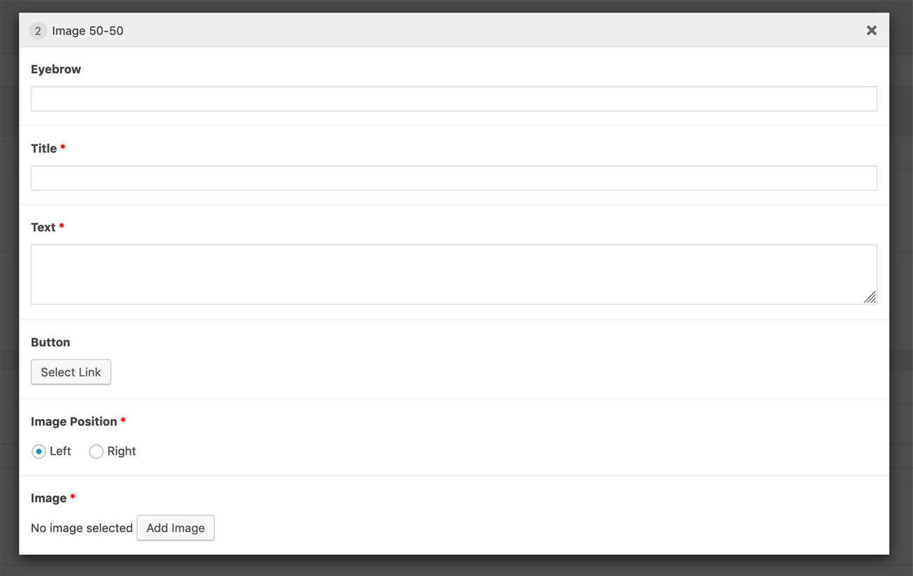Click the Eyebrow field label
Image resolution: width=913 pixels, height=576 pixels.
click(x=56, y=69)
